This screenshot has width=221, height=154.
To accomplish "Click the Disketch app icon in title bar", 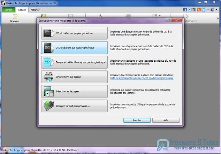I will point(3,3).
